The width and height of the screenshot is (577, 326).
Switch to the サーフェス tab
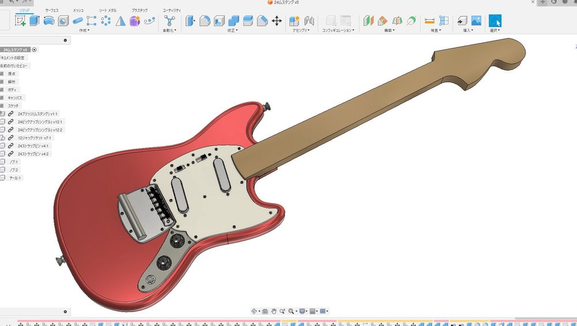(x=52, y=10)
